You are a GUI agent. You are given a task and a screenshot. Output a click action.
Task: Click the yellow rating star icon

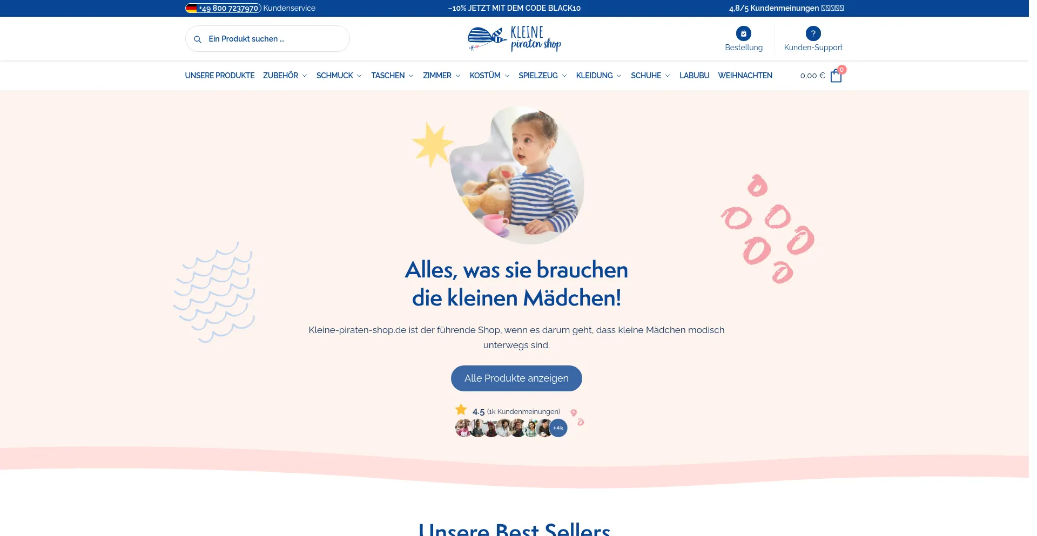pyautogui.click(x=461, y=409)
